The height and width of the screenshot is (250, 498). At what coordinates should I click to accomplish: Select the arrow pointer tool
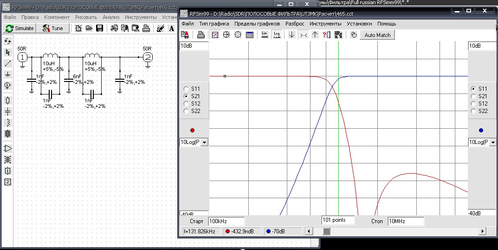pyautogui.click(x=8, y=52)
